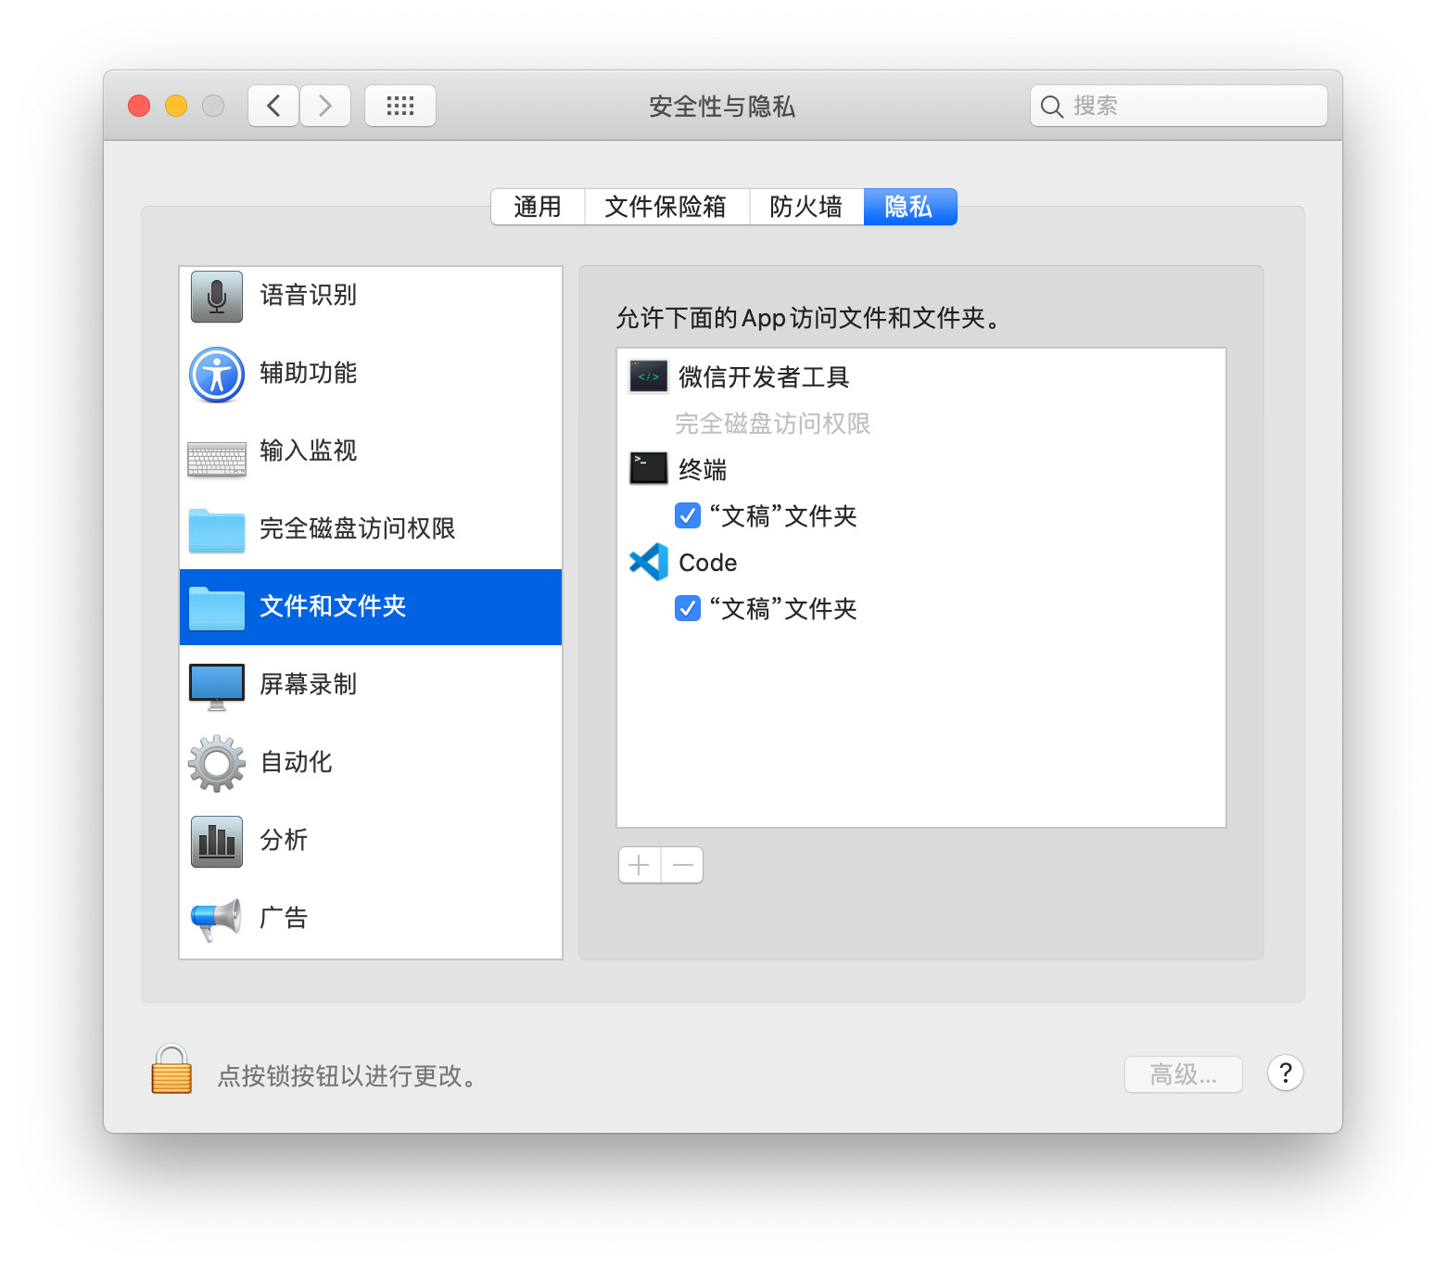Click the Visual Studio Code app icon
Image resolution: width=1446 pixels, height=1270 pixels.
[649, 562]
